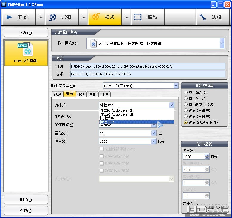Click the 視頻 format summary field
Screen dimensions: 232x218
click(148, 66)
